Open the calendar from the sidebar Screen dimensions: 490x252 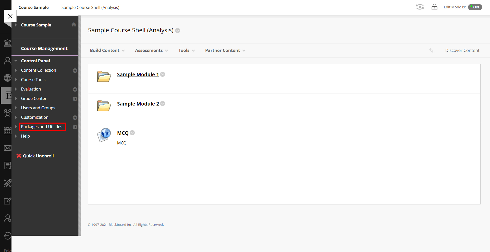(7, 130)
